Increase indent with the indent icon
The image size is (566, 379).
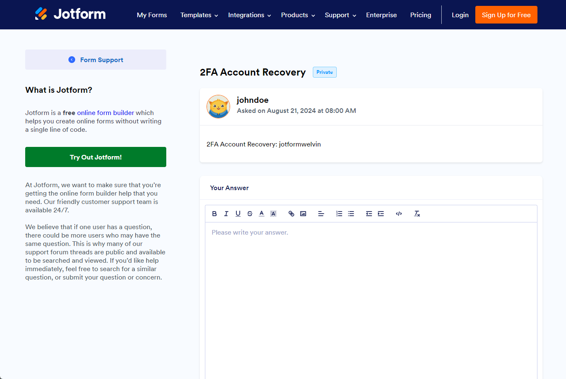[381, 214]
